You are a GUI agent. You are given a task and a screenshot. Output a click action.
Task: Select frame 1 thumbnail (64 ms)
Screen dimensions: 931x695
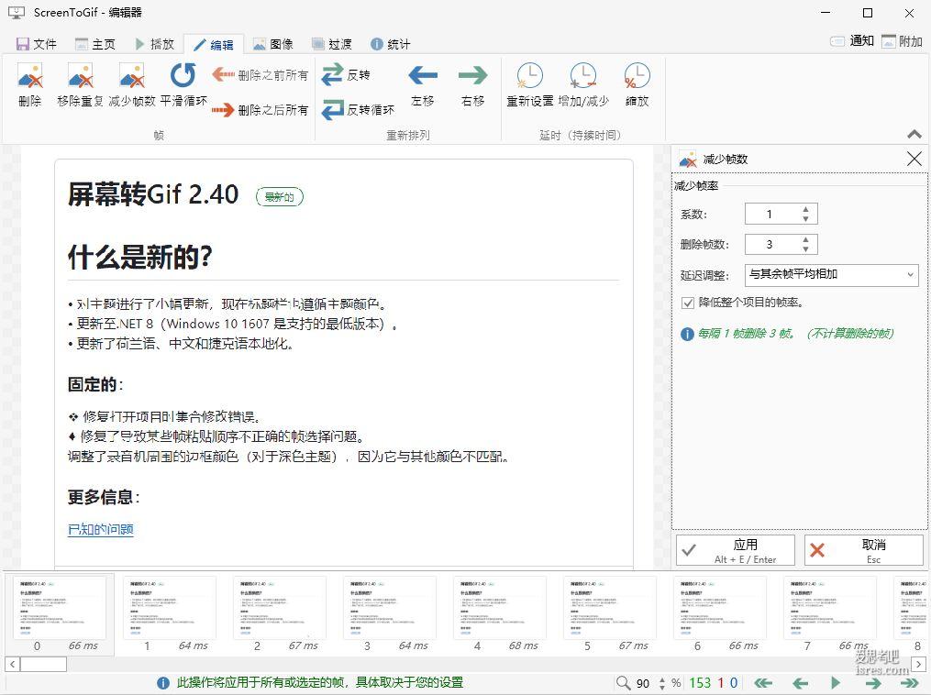click(x=170, y=613)
